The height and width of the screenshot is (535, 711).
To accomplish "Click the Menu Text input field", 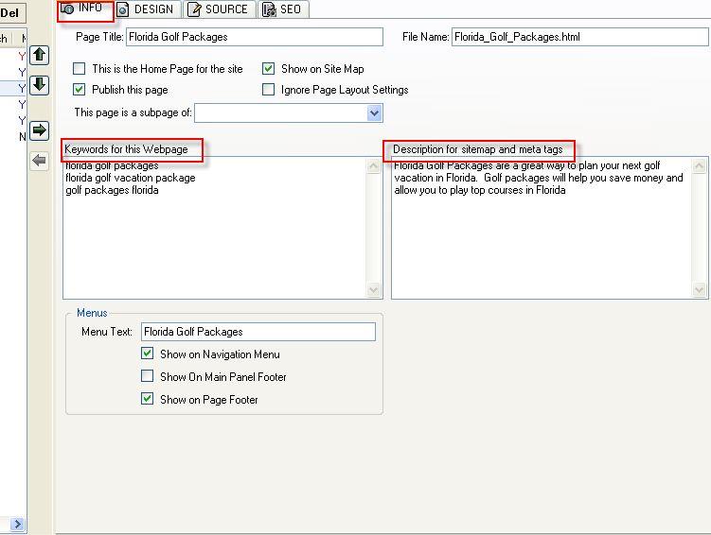I will point(258,332).
